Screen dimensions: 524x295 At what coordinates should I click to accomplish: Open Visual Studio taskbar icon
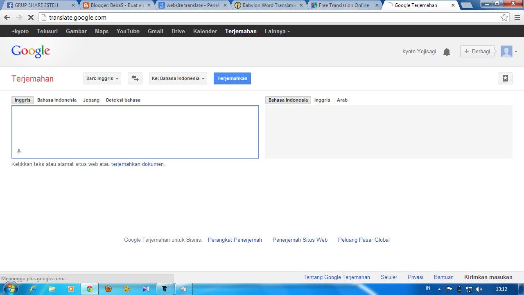click(146, 289)
